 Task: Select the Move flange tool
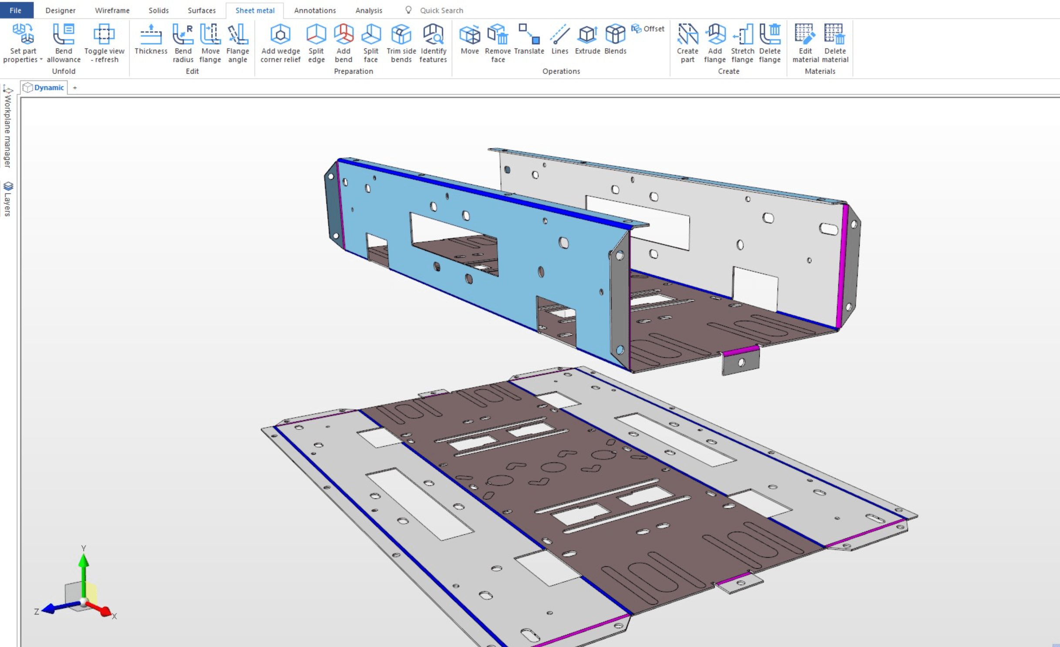(x=210, y=41)
